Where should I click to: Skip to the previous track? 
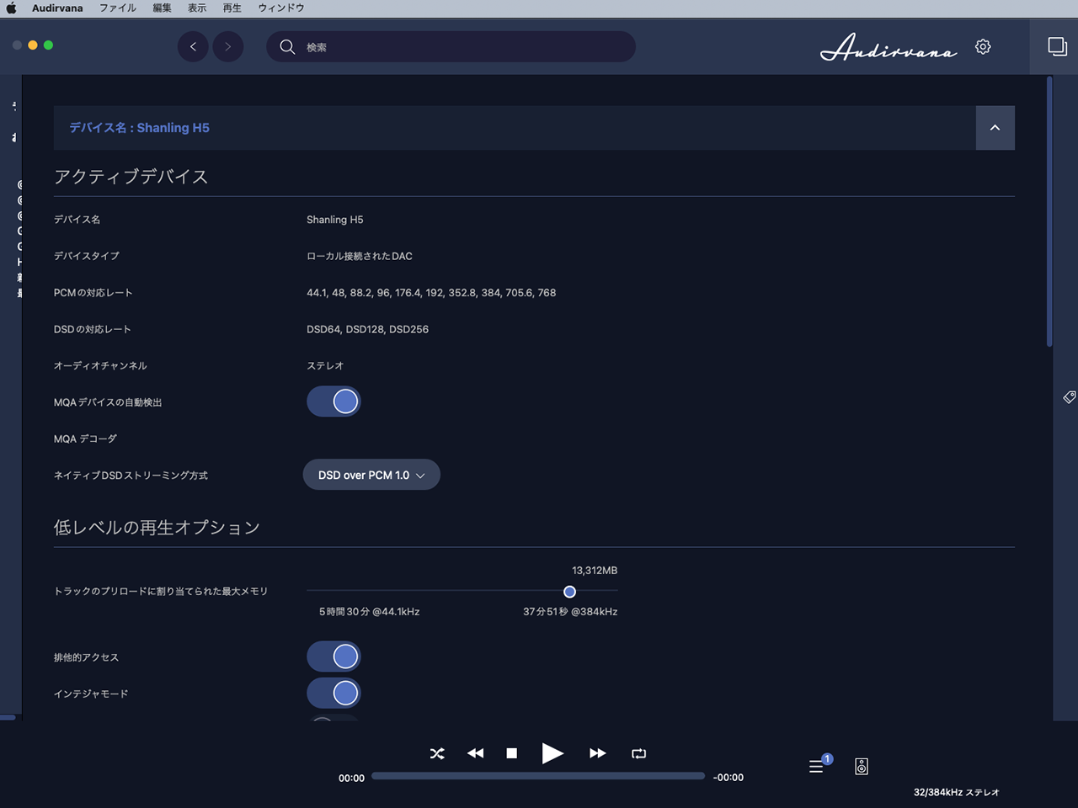475,753
